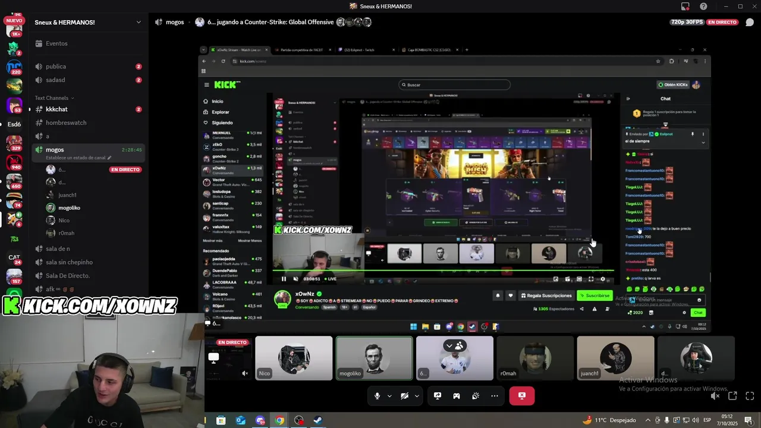Select the 720p 30FPS stream quality label
Image resolution: width=761 pixels, height=428 pixels.
(x=685, y=22)
